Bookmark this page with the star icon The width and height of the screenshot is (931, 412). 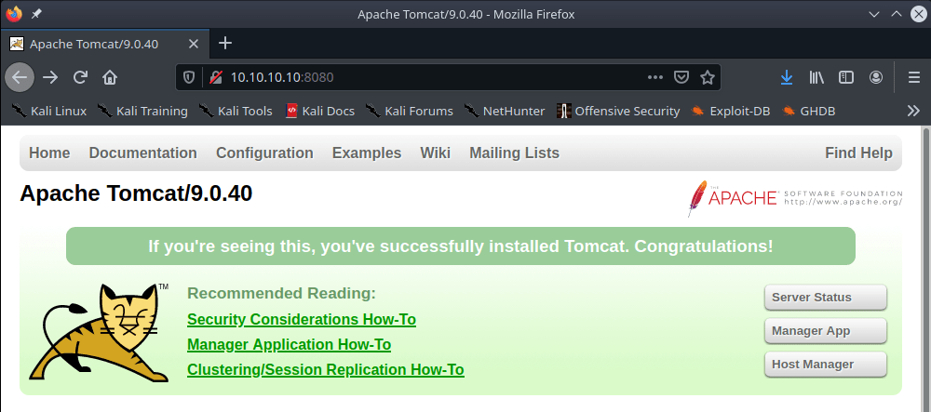(x=708, y=77)
